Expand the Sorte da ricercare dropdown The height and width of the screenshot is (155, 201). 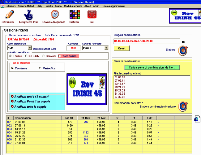(x=106, y=48)
